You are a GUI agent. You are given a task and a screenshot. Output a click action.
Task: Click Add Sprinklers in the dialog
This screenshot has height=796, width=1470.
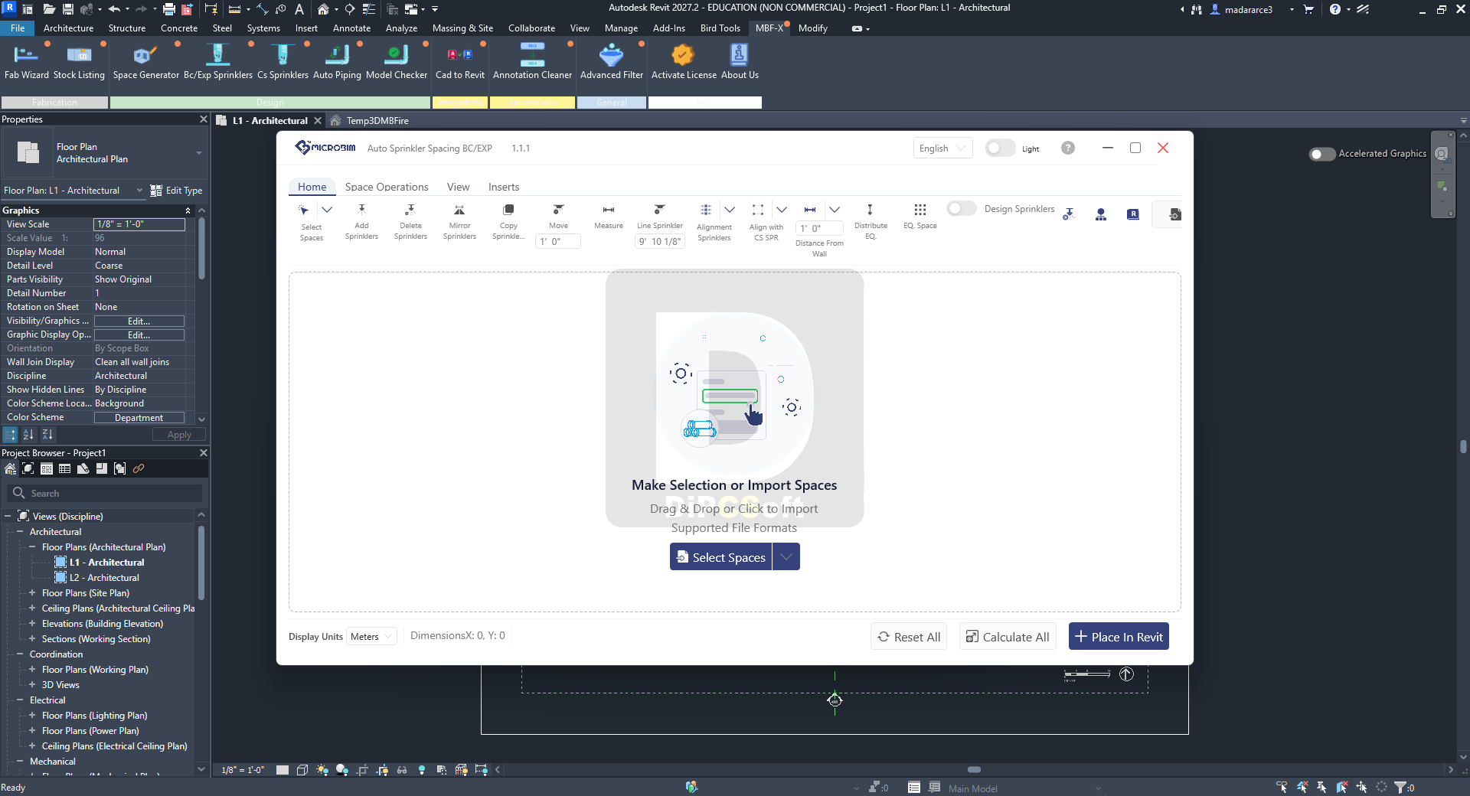click(x=361, y=222)
